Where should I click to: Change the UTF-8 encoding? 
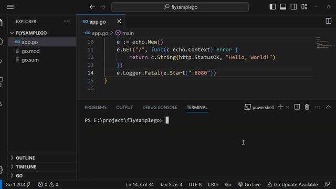coord(195,184)
